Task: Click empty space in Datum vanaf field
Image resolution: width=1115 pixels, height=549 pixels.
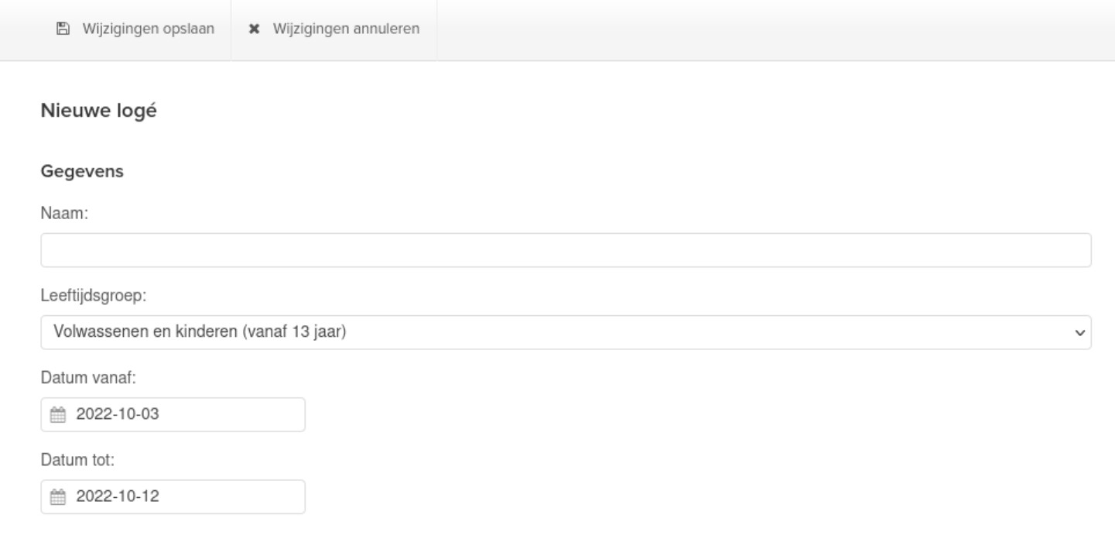Action: tap(240, 415)
